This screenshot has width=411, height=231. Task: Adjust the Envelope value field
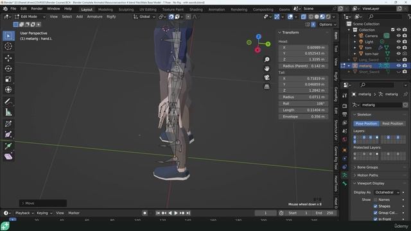click(x=303, y=117)
